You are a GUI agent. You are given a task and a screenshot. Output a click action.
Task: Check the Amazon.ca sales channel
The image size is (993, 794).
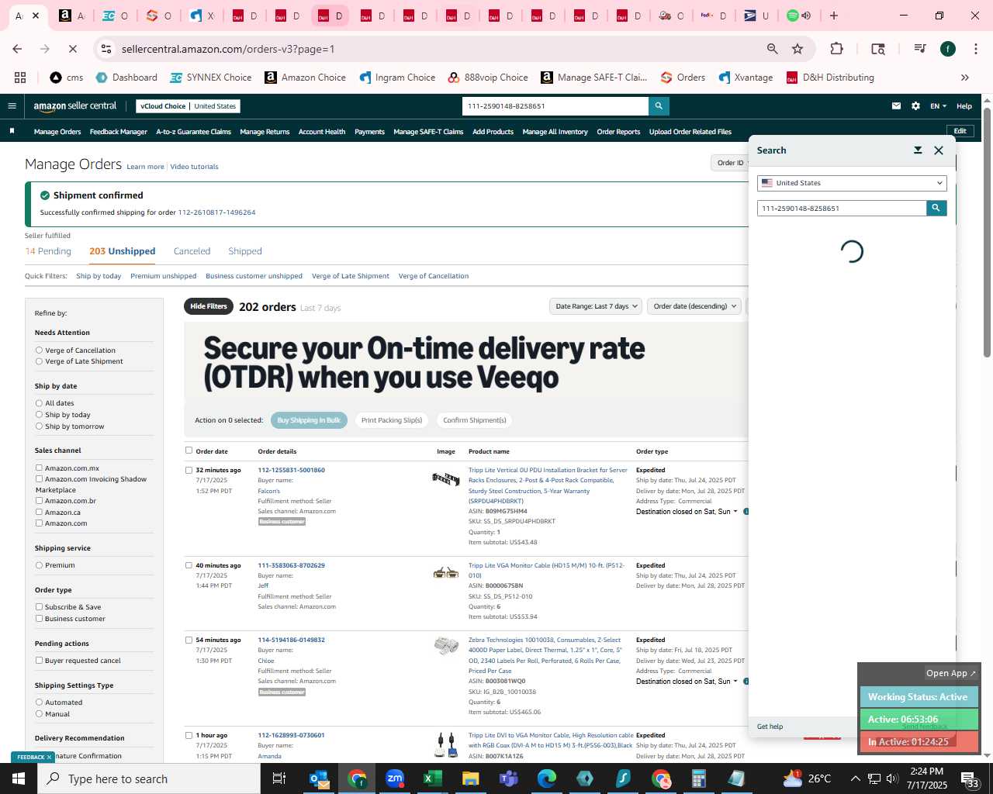coord(39,512)
